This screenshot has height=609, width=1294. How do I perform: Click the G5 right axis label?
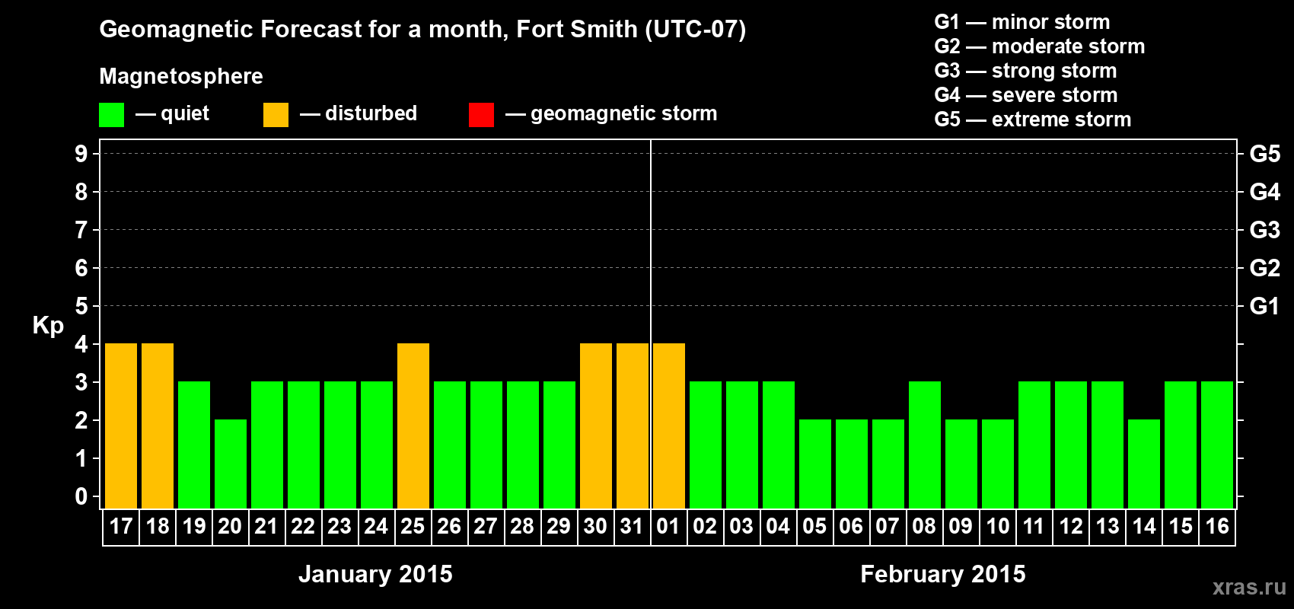click(x=1265, y=154)
